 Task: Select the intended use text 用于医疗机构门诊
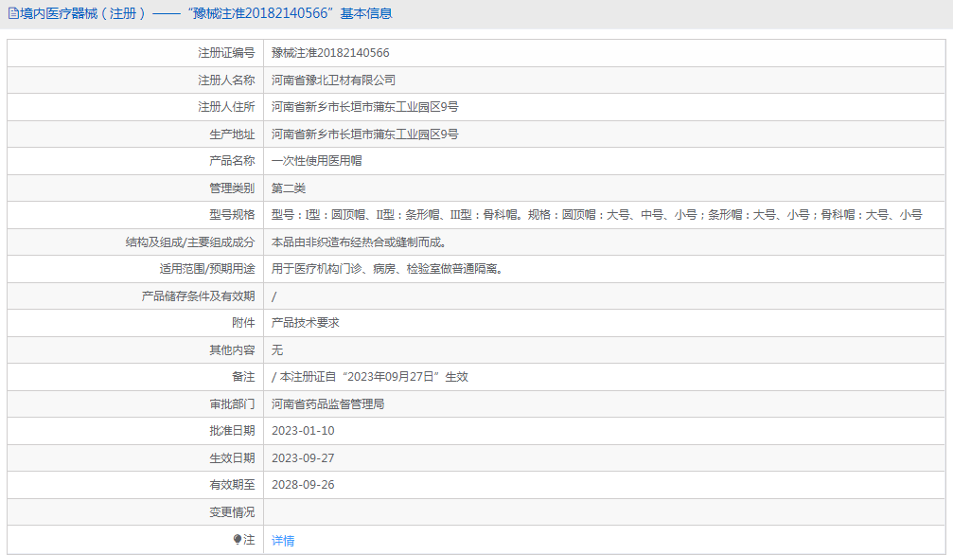pos(387,269)
